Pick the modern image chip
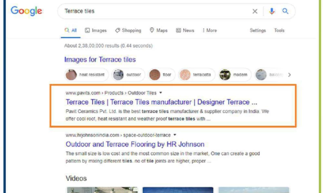323x193 pixels. tap(235, 75)
